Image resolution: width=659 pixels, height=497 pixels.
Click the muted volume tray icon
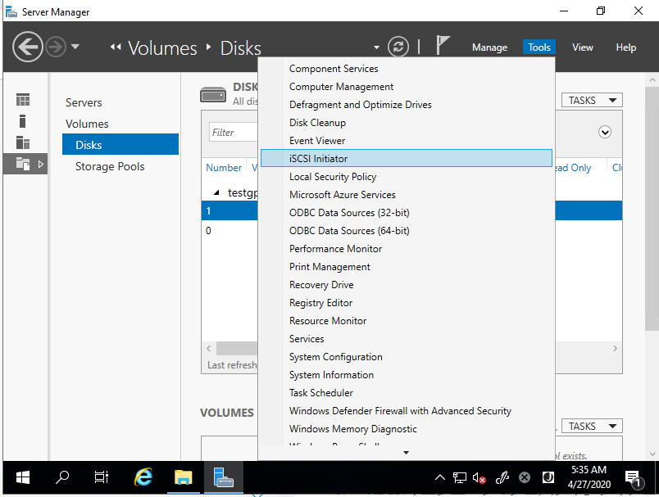tap(479, 477)
